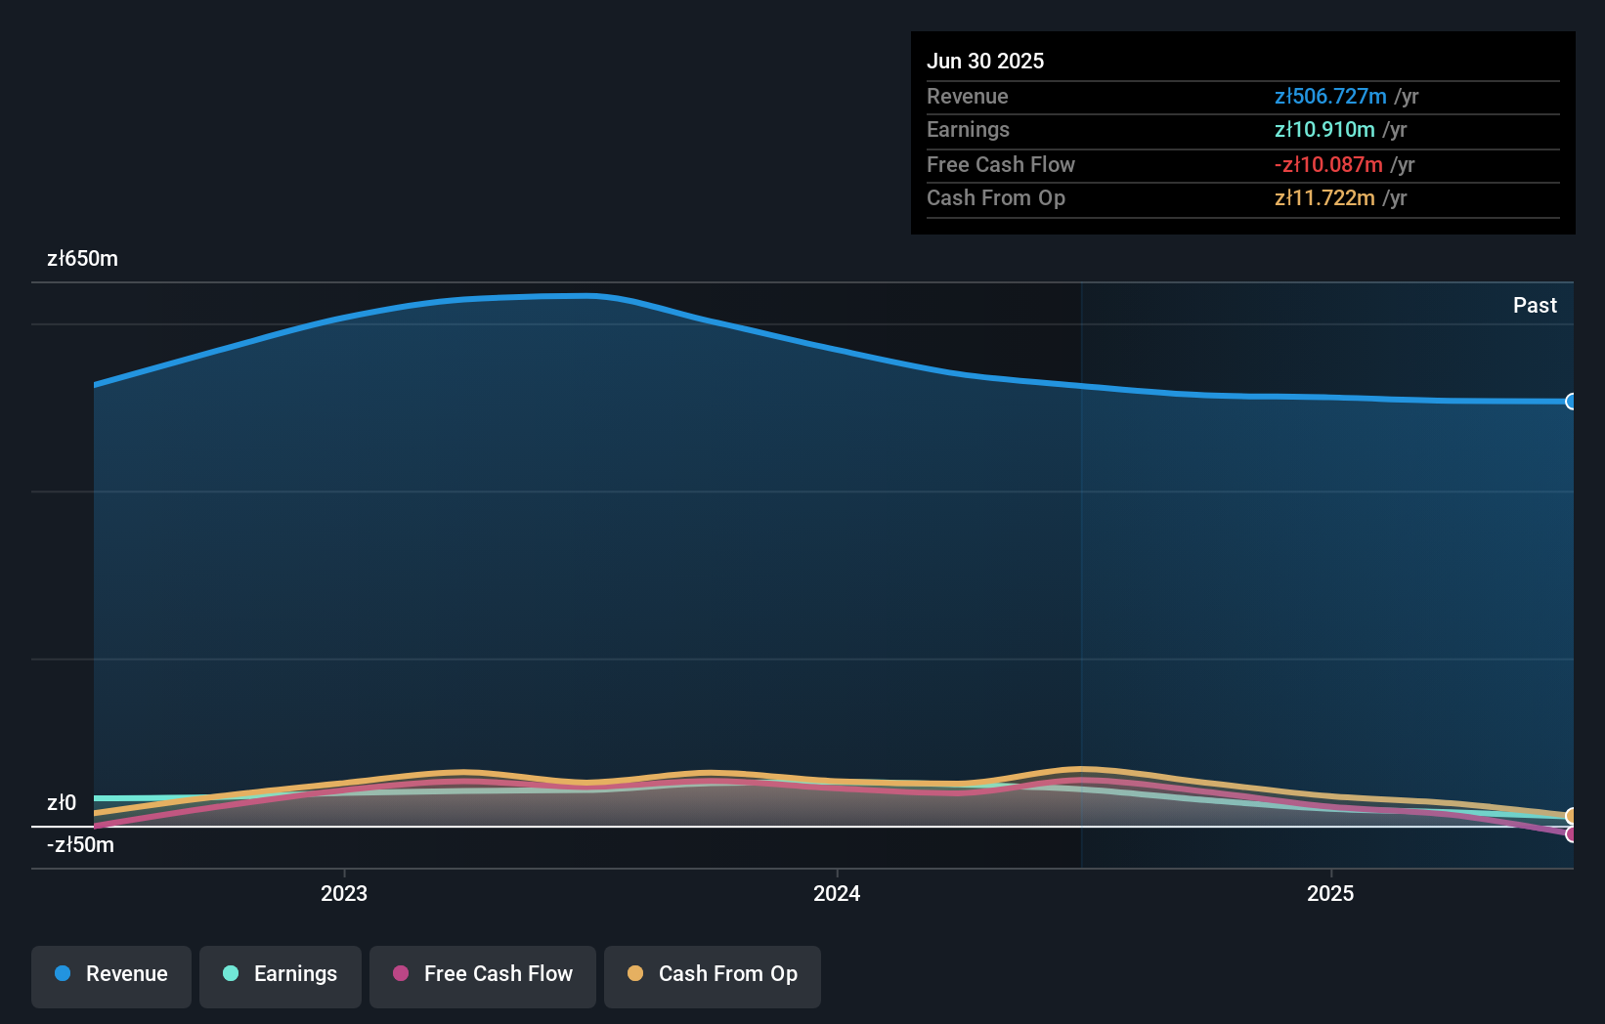Click the 2024 x-axis label
This screenshot has width=1605, height=1024.
point(837,893)
